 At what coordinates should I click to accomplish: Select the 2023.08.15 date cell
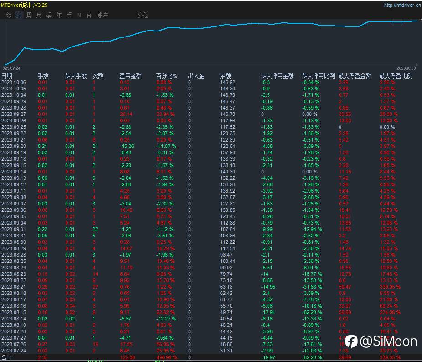[x=14, y=312]
